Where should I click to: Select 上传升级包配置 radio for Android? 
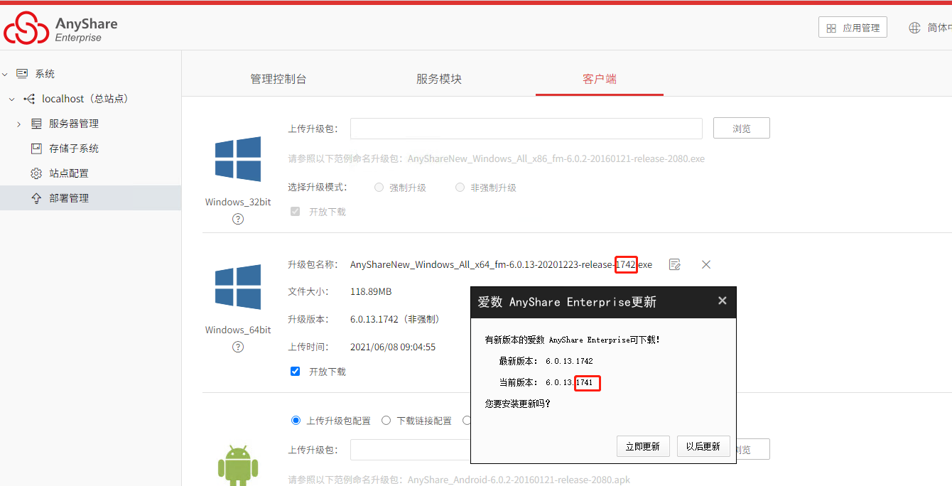tap(296, 421)
